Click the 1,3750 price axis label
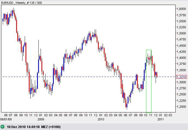Screen dimensions: 188x130 coord(181,64)
